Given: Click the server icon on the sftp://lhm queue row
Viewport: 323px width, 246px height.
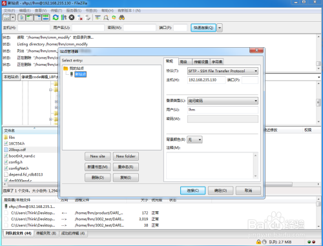Looking at the screenshot, I should tap(6, 207).
